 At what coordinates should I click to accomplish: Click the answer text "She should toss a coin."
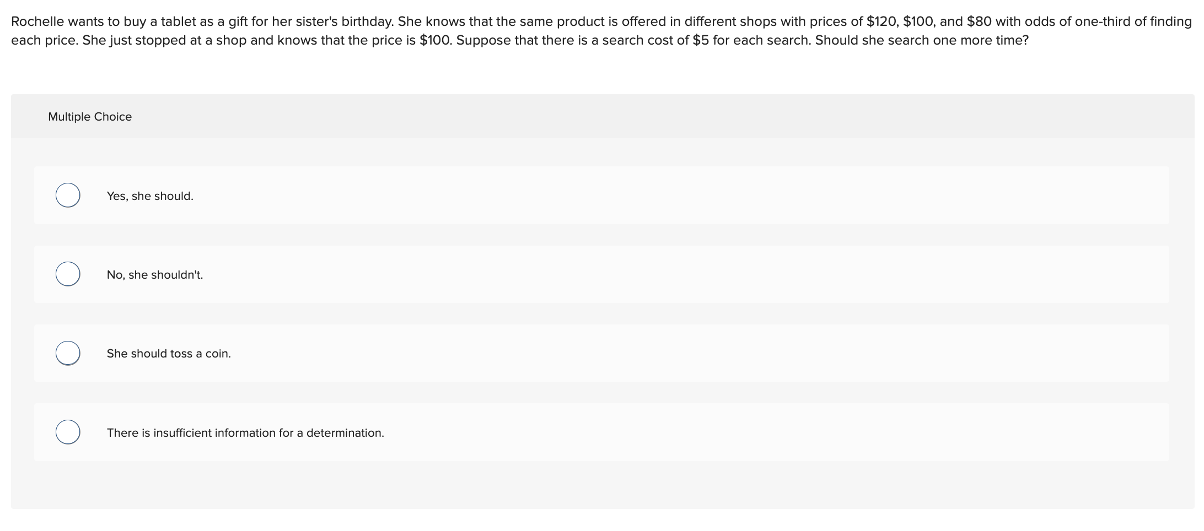click(168, 353)
